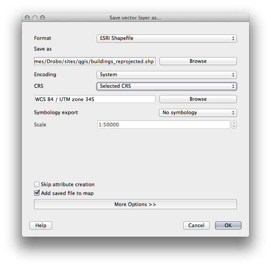This screenshot has height=267, width=271.
Task: Expand More Options >> section
Action: click(135, 204)
